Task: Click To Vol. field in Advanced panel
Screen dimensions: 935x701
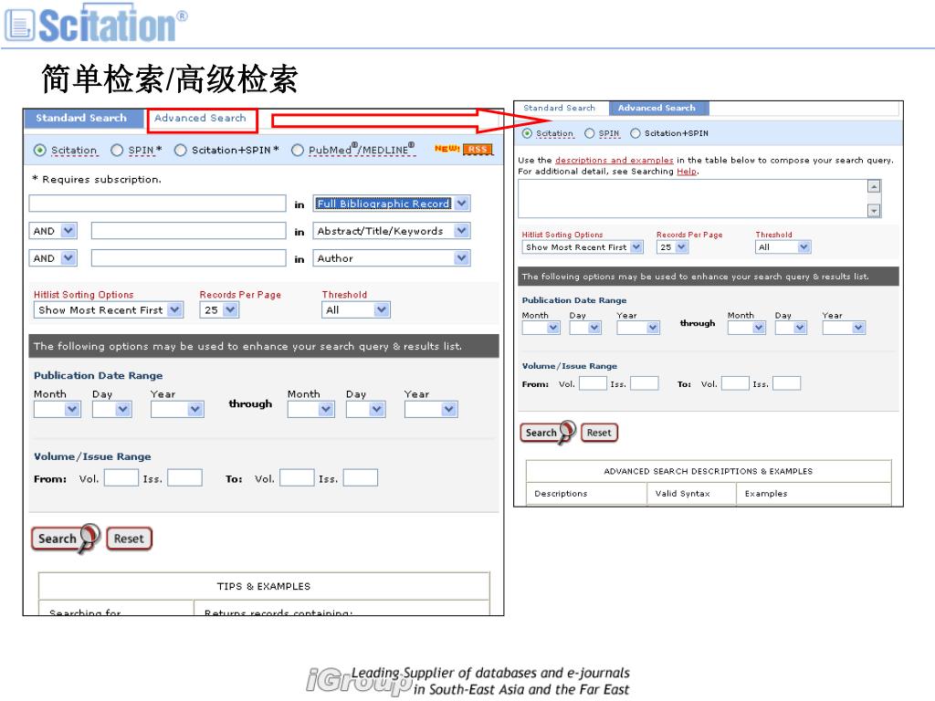Action: click(735, 383)
